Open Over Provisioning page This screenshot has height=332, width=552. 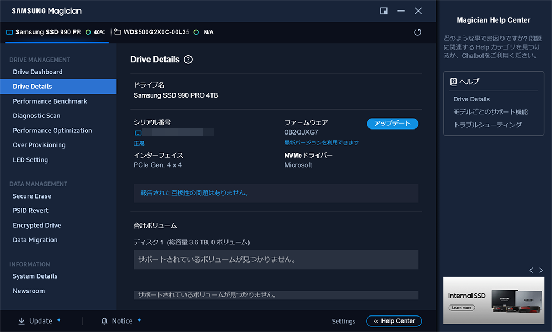click(39, 145)
